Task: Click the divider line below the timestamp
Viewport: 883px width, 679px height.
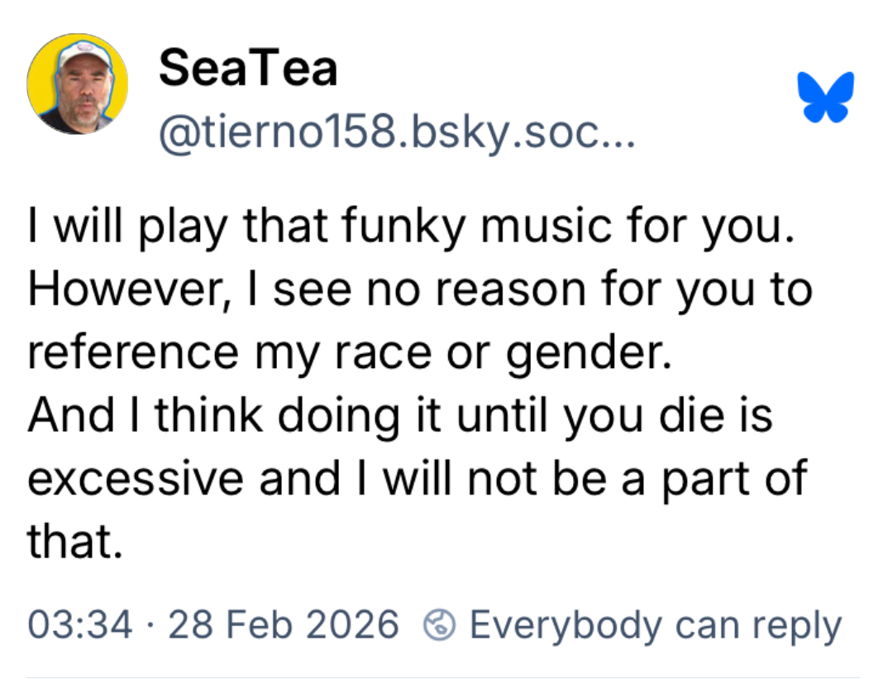Action: click(x=441, y=676)
